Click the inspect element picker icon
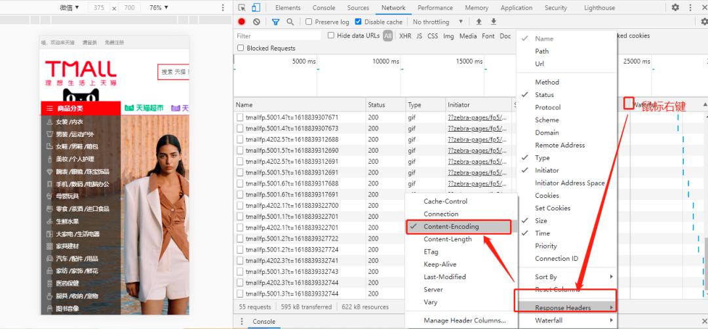The width and height of the screenshot is (708, 329). tap(242, 8)
